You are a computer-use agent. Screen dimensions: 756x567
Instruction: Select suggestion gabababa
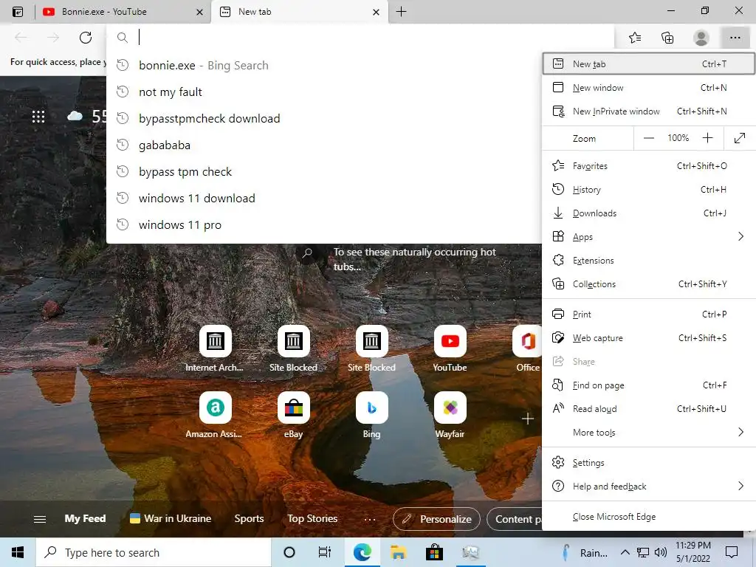(x=324, y=145)
